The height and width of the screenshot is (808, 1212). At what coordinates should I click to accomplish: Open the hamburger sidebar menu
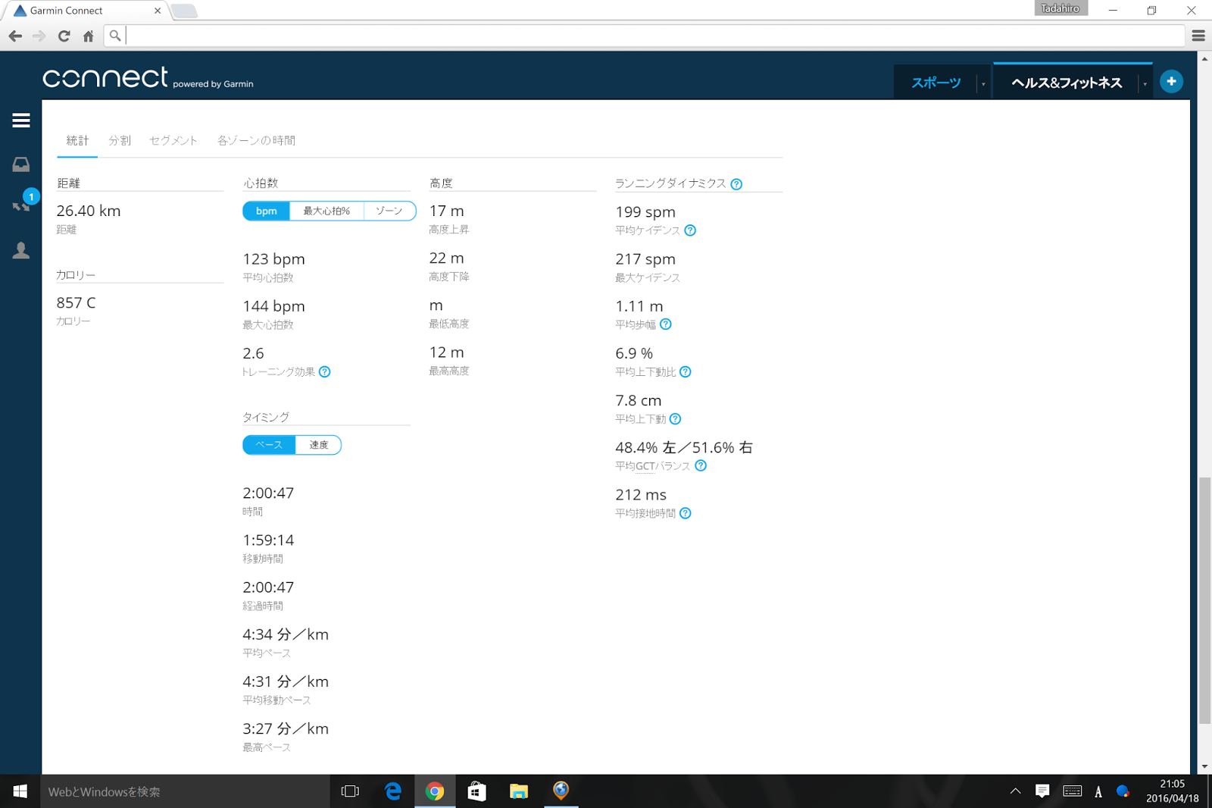[x=21, y=121]
